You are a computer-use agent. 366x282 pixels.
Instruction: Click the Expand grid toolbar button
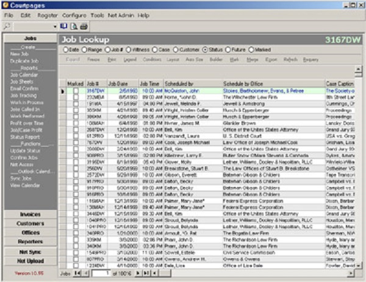73,60
